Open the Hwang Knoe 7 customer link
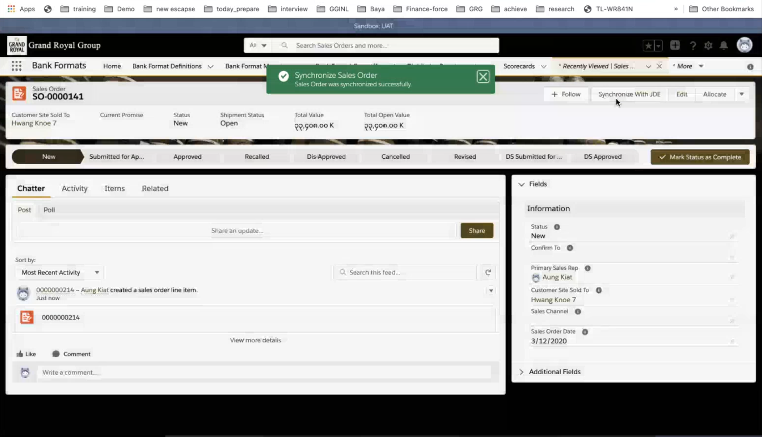 point(34,123)
